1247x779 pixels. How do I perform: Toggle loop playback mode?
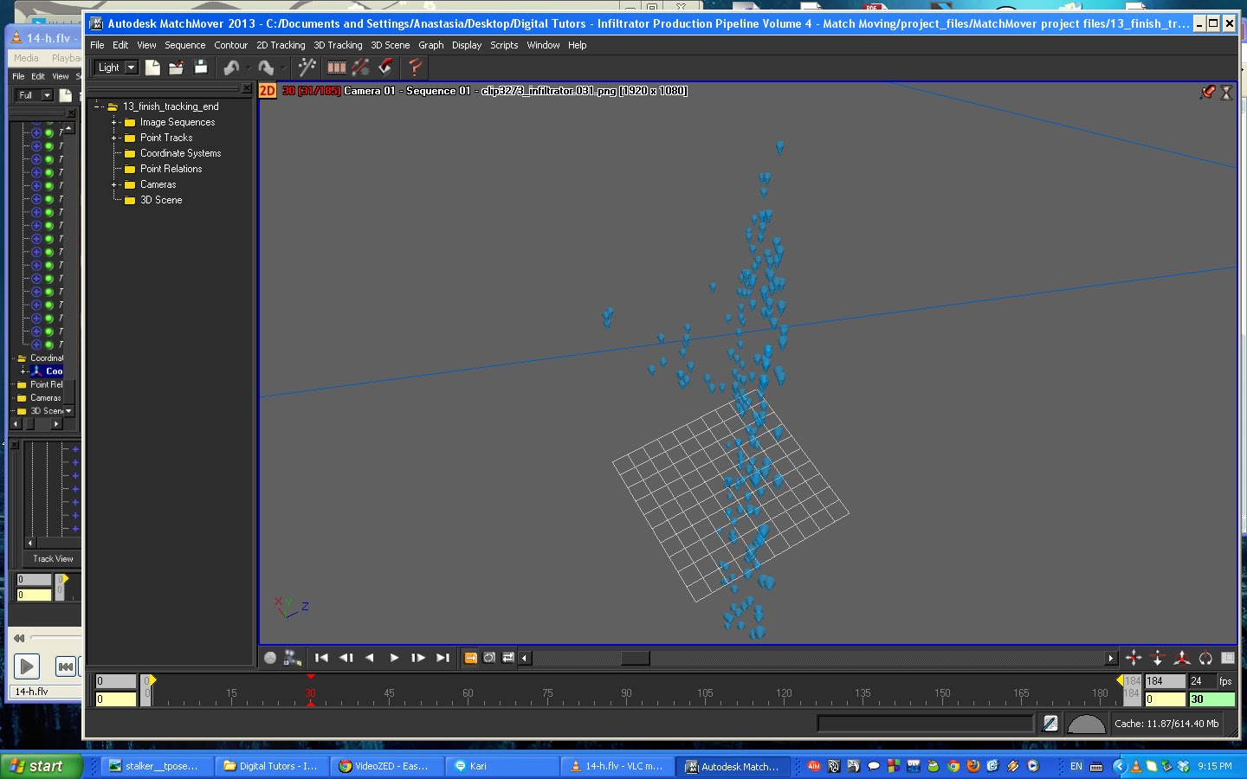pyautogui.click(x=489, y=658)
